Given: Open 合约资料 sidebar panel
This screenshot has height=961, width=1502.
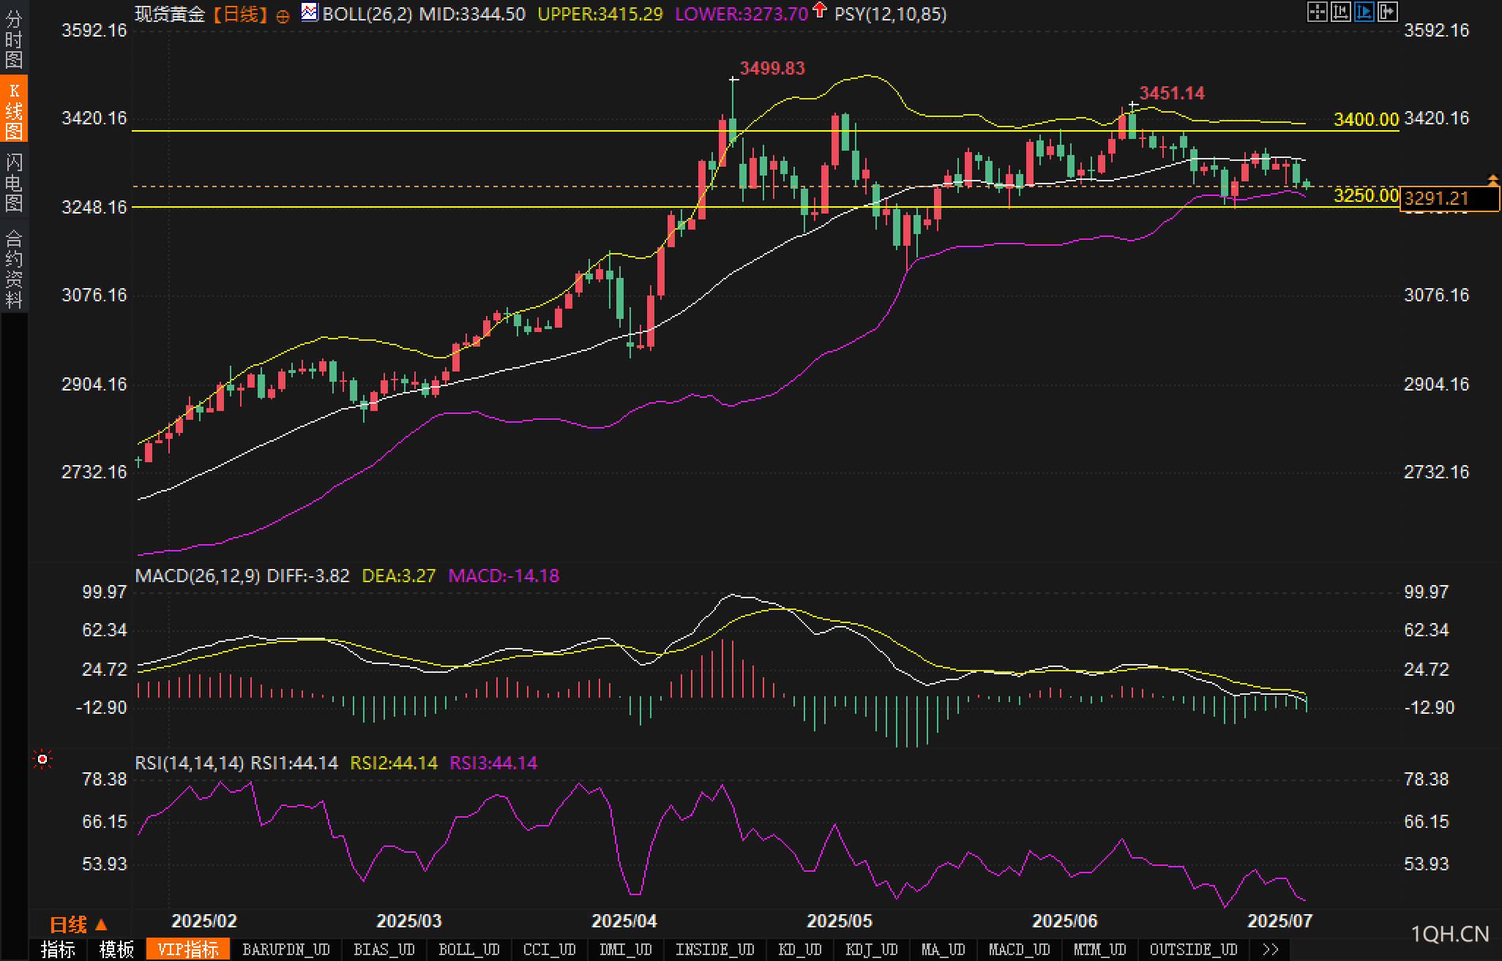Looking at the screenshot, I should [14, 268].
